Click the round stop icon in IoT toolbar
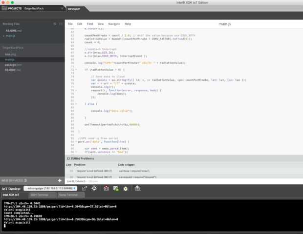The width and height of the screenshot is (303, 234). click(126, 189)
